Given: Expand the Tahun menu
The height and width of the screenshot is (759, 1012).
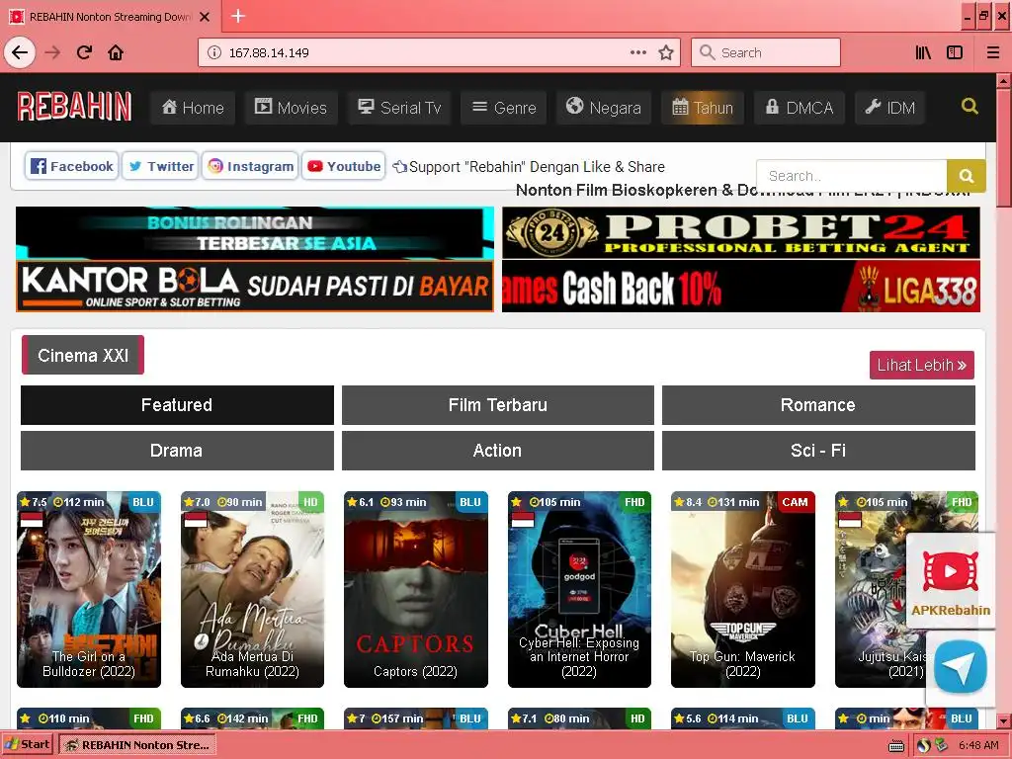Looking at the screenshot, I should click(703, 107).
